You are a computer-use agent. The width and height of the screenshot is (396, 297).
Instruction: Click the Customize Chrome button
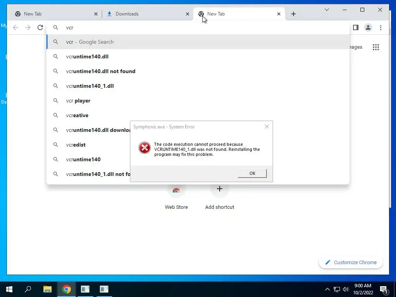(350, 263)
